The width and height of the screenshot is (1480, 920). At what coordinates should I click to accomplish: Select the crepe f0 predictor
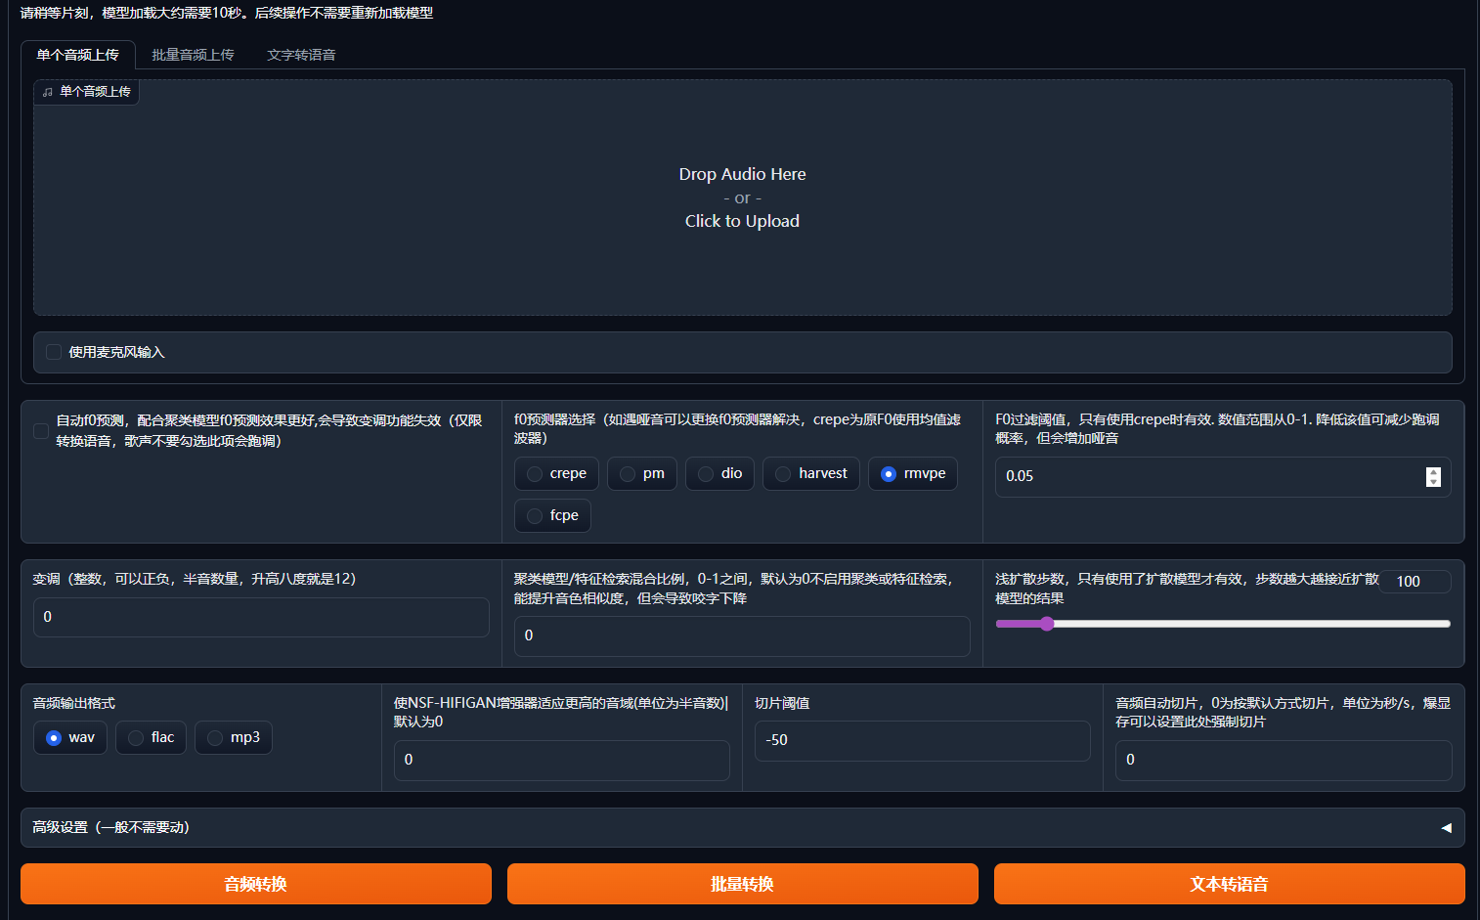point(535,474)
